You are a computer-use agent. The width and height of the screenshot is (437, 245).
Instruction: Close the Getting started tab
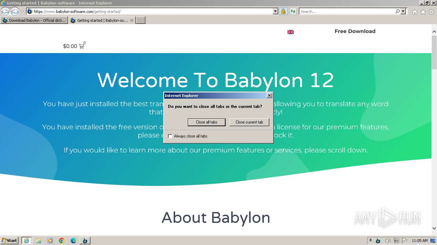pyautogui.click(x=132, y=20)
